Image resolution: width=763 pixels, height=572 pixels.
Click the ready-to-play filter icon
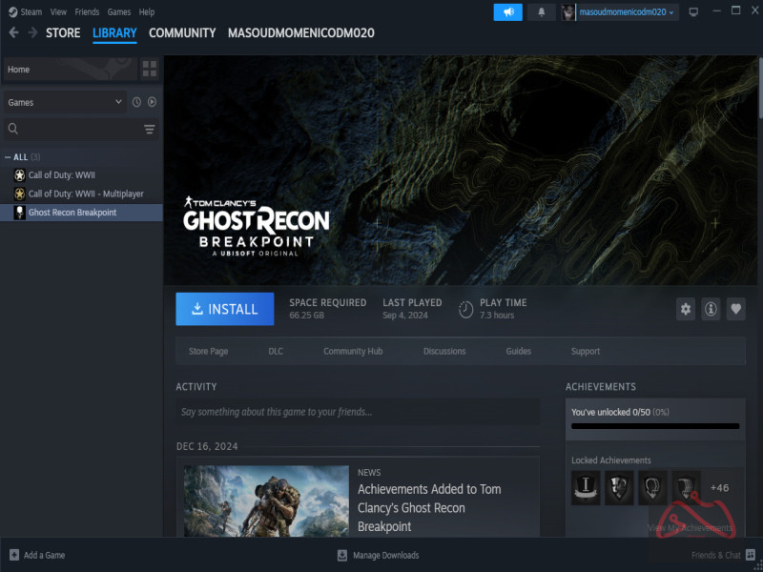152,102
